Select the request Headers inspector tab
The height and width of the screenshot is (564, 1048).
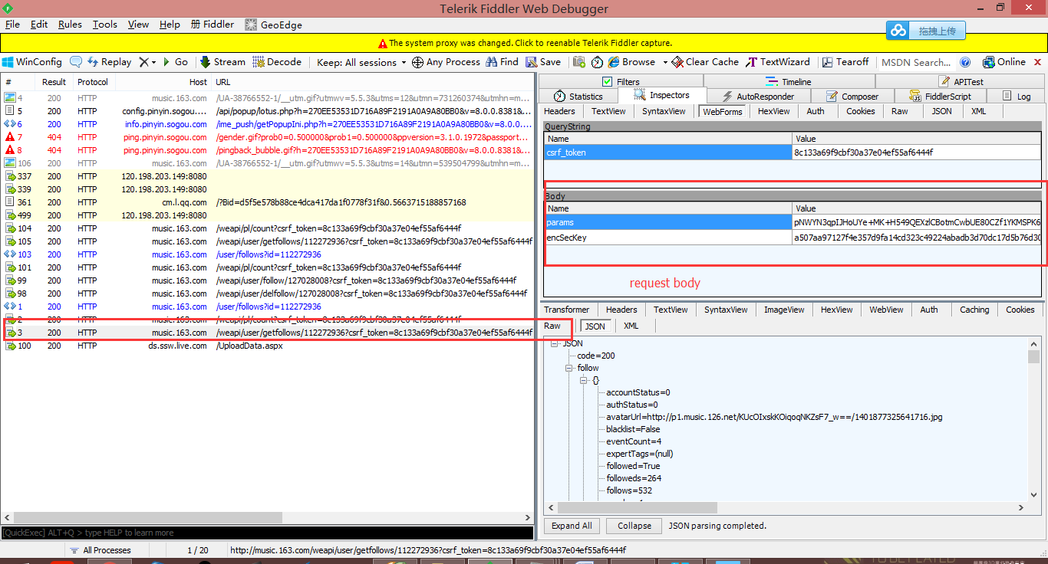[x=559, y=111]
